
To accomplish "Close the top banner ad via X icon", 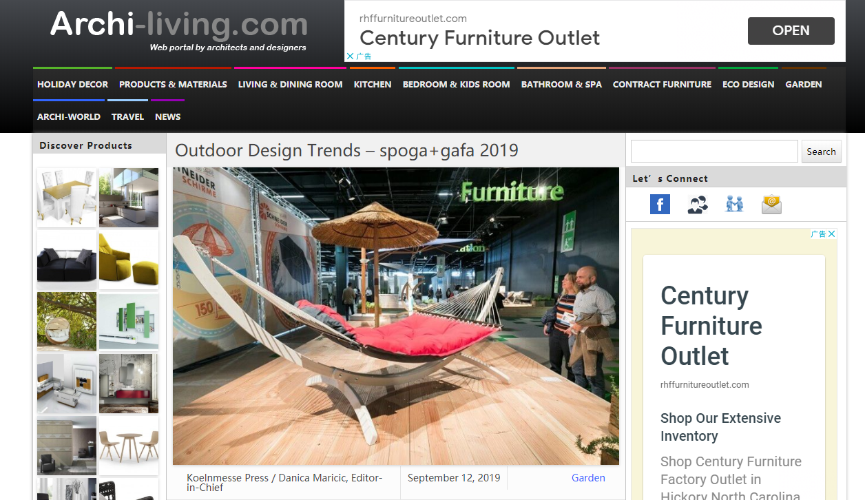I will click(x=350, y=56).
